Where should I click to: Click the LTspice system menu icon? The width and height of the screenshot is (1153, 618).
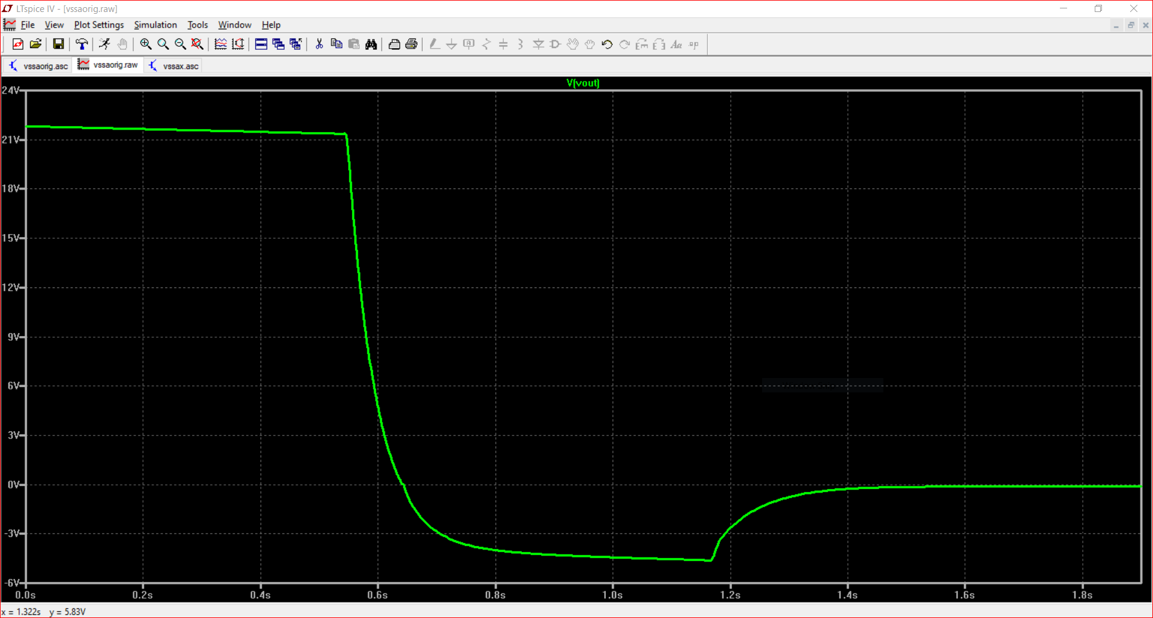coord(7,8)
